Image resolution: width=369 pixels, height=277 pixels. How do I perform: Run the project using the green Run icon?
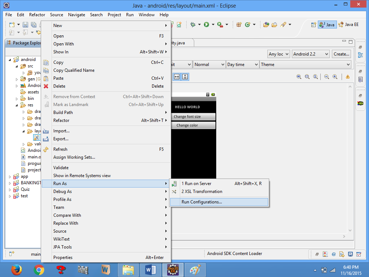coord(206,25)
